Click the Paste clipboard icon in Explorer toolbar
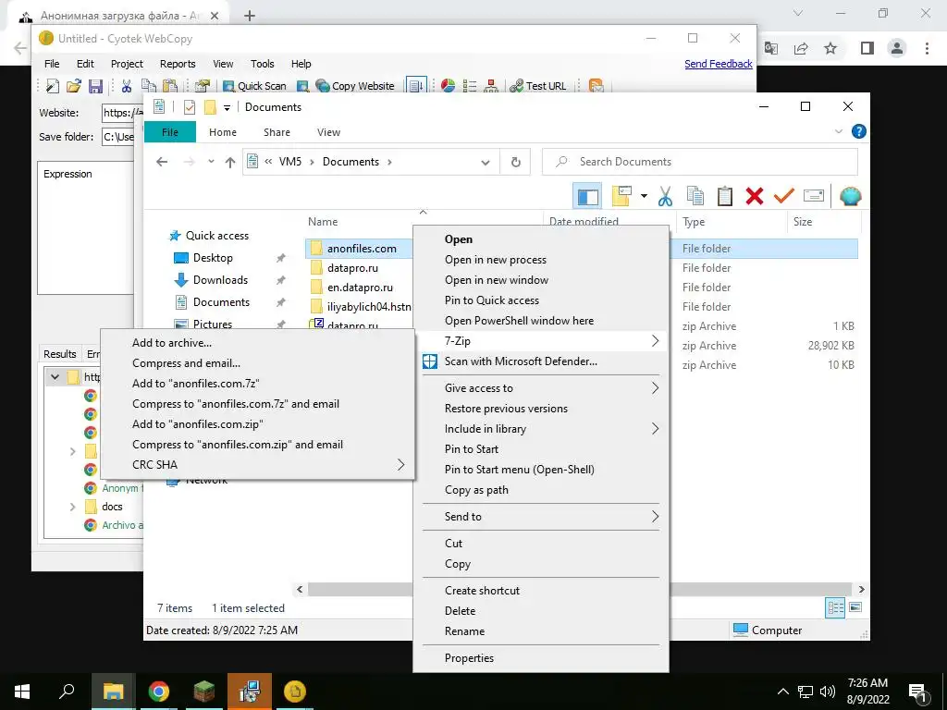This screenshot has height=710, width=947. coord(725,196)
